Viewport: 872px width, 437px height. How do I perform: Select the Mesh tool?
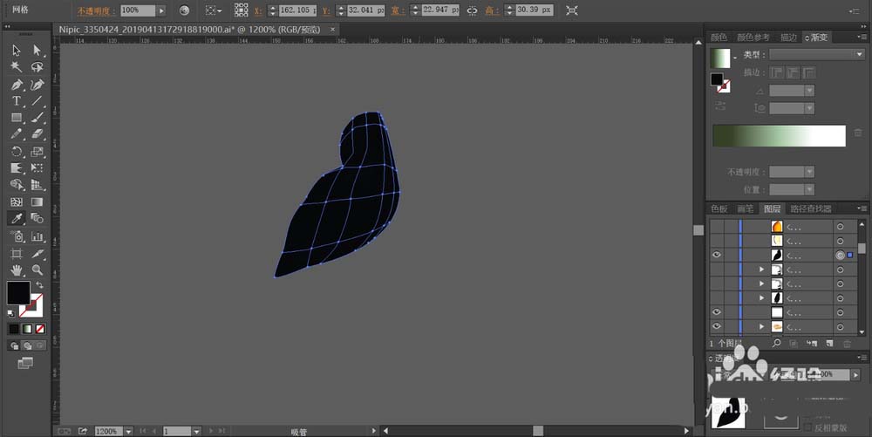point(16,201)
